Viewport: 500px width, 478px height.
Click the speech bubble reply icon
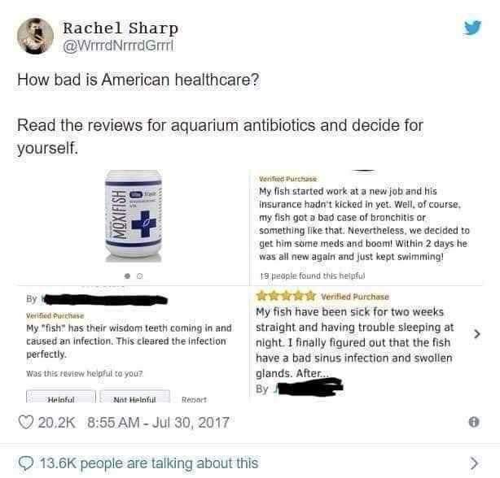pos(26,463)
